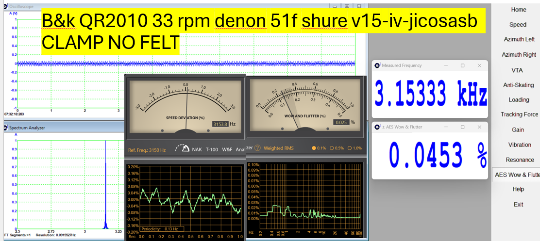Click the Exit button

pyautogui.click(x=518, y=205)
